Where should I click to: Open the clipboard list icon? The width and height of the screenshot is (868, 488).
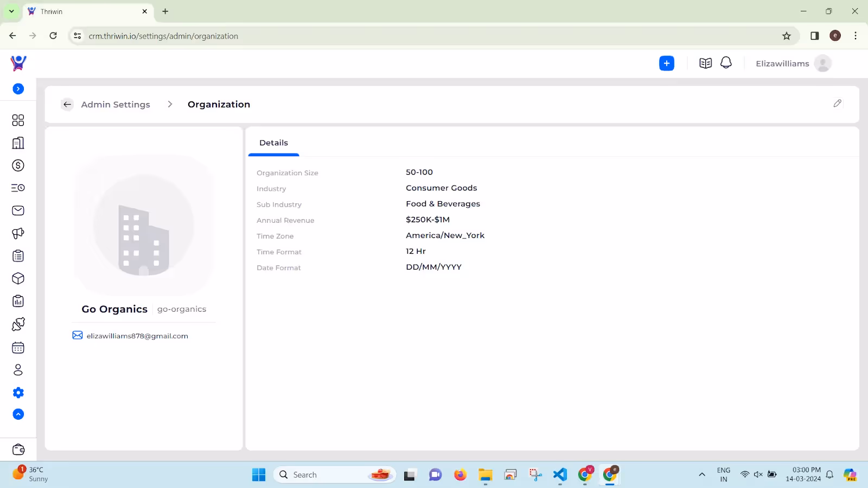click(x=18, y=256)
